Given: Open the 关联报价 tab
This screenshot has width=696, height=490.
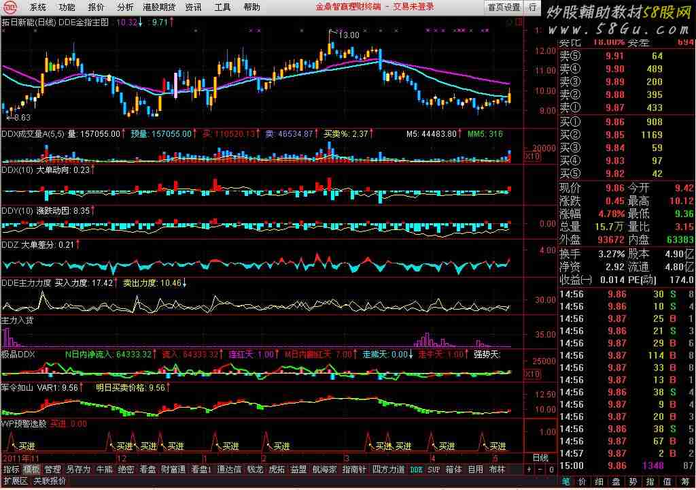Looking at the screenshot, I should [x=50, y=481].
